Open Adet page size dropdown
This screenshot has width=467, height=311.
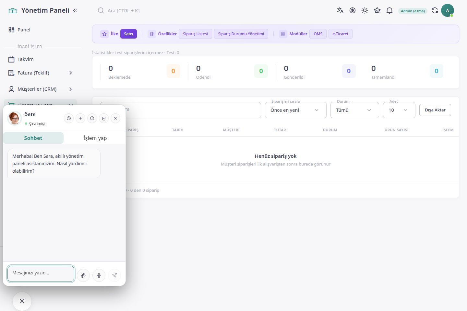tap(399, 110)
